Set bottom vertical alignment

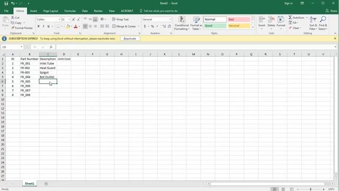[x=95, y=19]
